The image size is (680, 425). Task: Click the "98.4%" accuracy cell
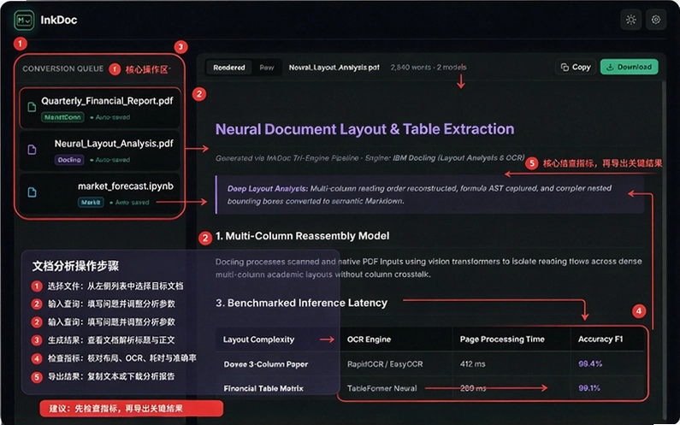point(590,363)
